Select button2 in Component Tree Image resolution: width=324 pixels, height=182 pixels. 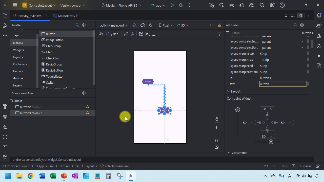(x=25, y=107)
